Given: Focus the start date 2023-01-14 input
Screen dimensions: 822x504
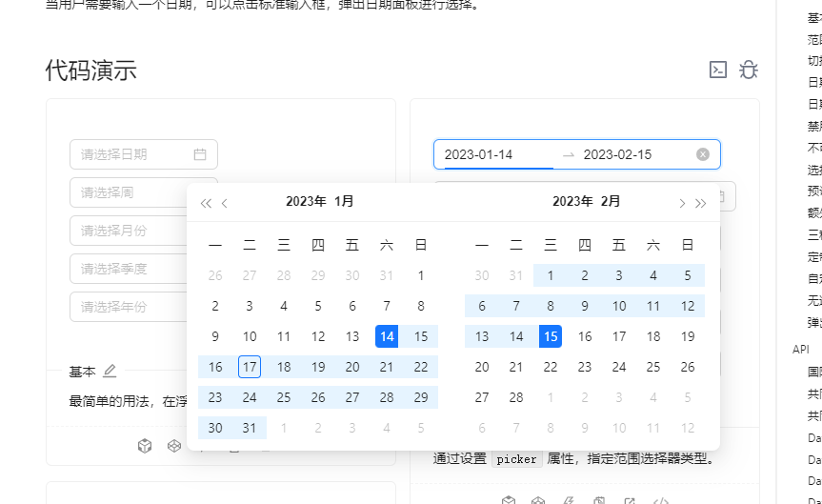Looking at the screenshot, I should (498, 154).
